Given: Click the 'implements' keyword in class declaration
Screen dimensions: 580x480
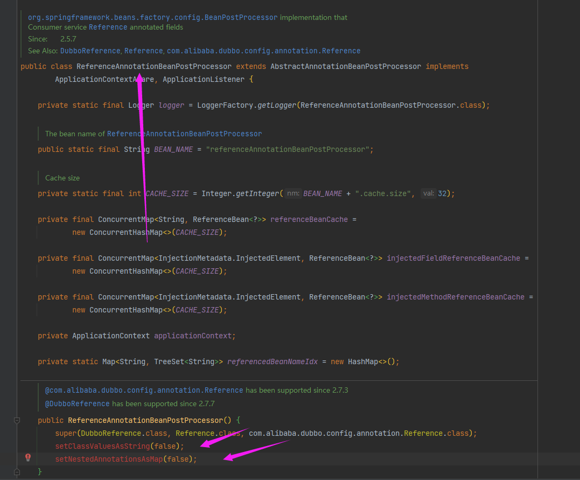Looking at the screenshot, I should 447,66.
